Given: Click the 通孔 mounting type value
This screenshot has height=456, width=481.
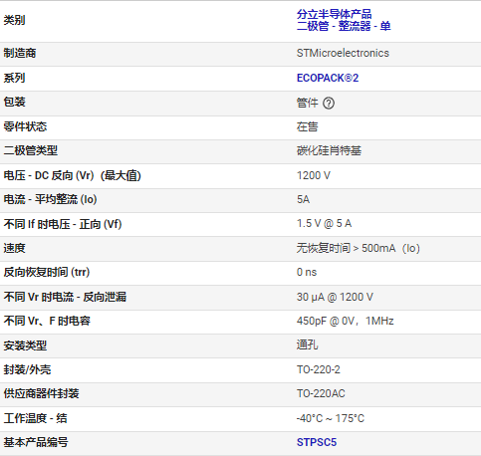Looking at the screenshot, I should click(x=307, y=345).
